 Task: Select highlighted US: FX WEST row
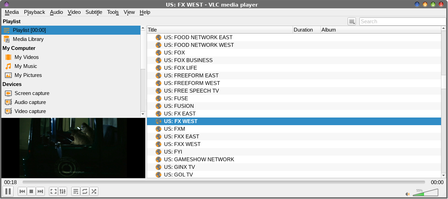tap(294, 121)
